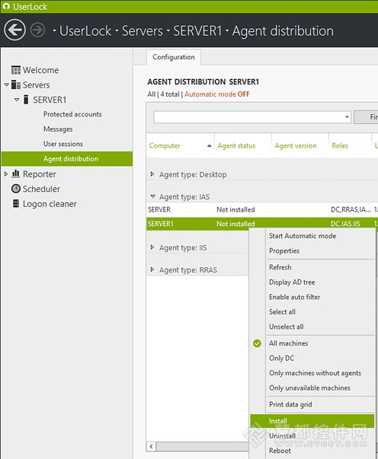Click into the filter text field
Image resolution: width=378 pixels, height=459 pixels.
(x=248, y=117)
